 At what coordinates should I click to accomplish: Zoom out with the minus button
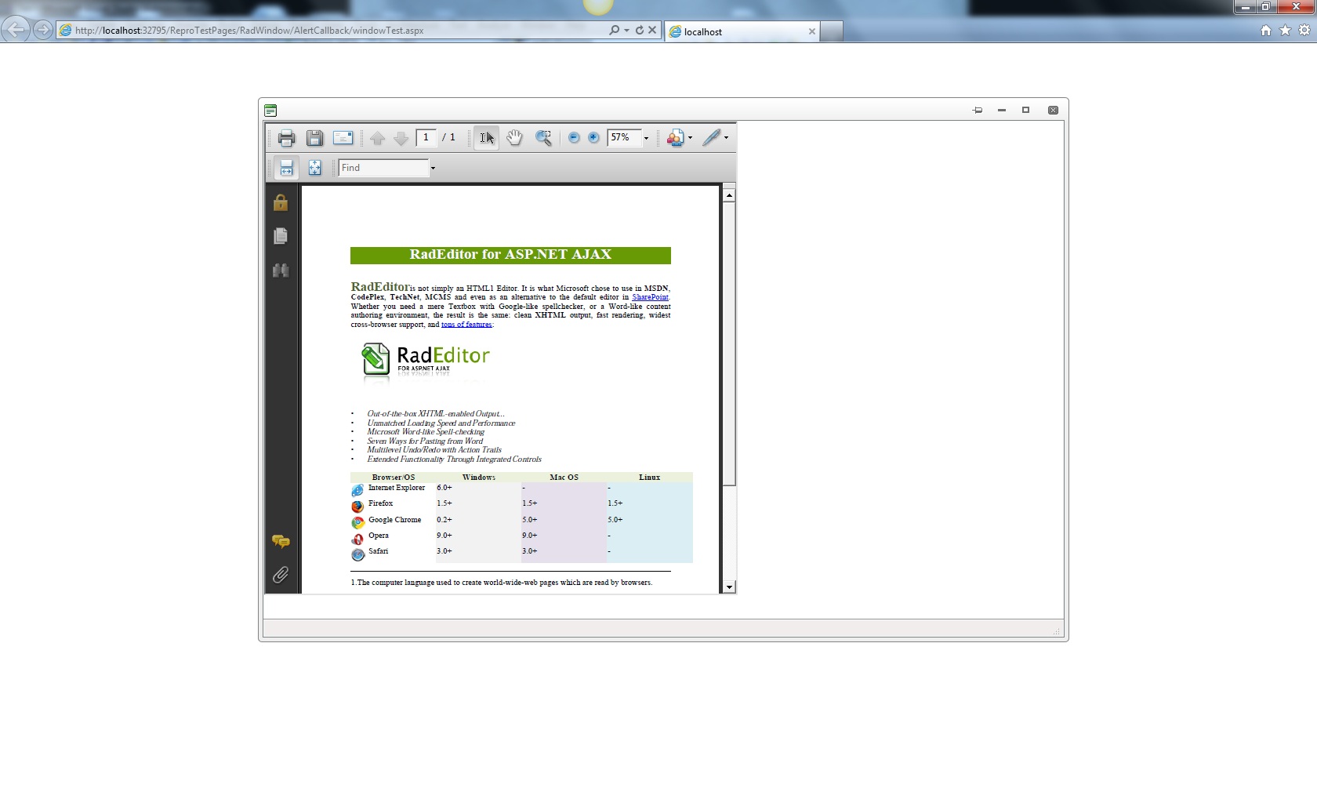coord(574,138)
